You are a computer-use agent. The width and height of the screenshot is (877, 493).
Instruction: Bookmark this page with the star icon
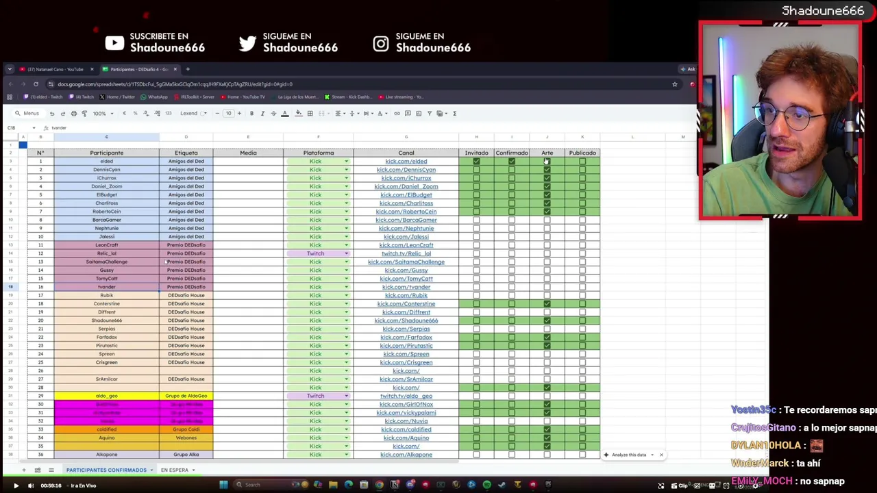click(675, 84)
